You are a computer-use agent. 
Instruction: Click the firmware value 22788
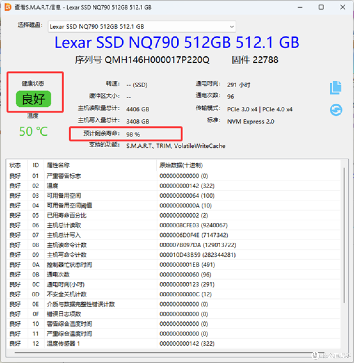point(265,60)
